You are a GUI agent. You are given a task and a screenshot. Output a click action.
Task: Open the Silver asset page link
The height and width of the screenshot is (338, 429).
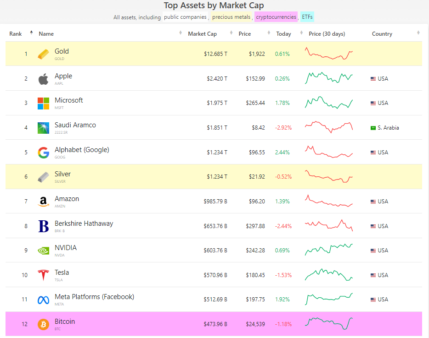[62, 174]
